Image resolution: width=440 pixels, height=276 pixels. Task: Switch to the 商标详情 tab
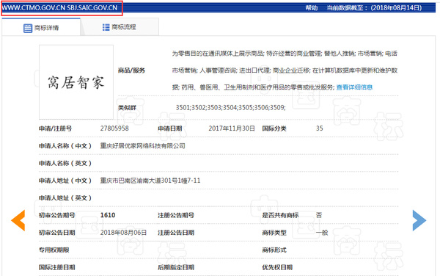[x=41, y=27]
